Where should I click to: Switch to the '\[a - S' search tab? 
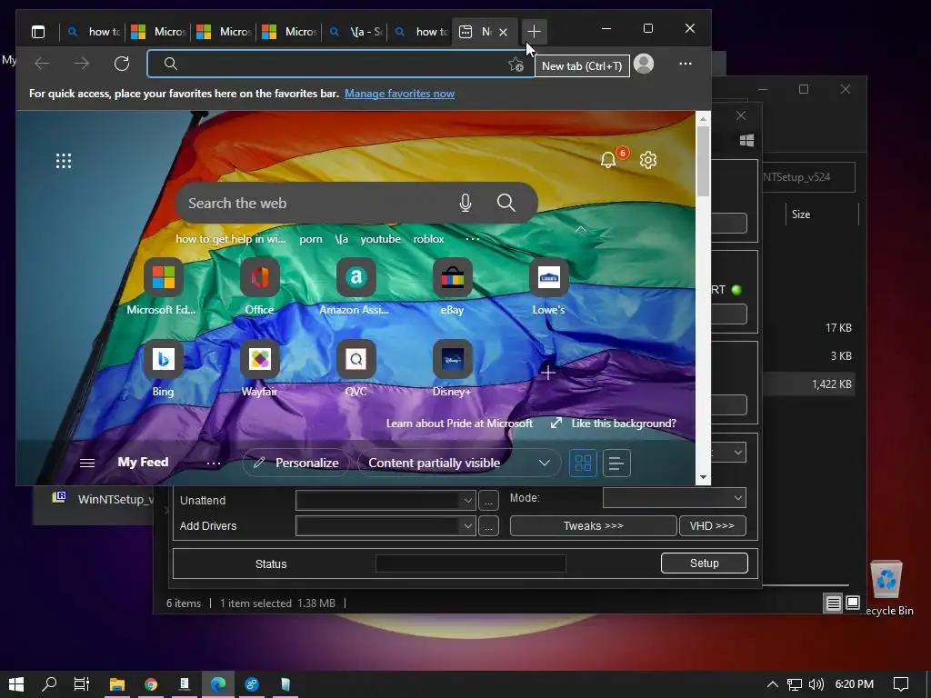(355, 32)
